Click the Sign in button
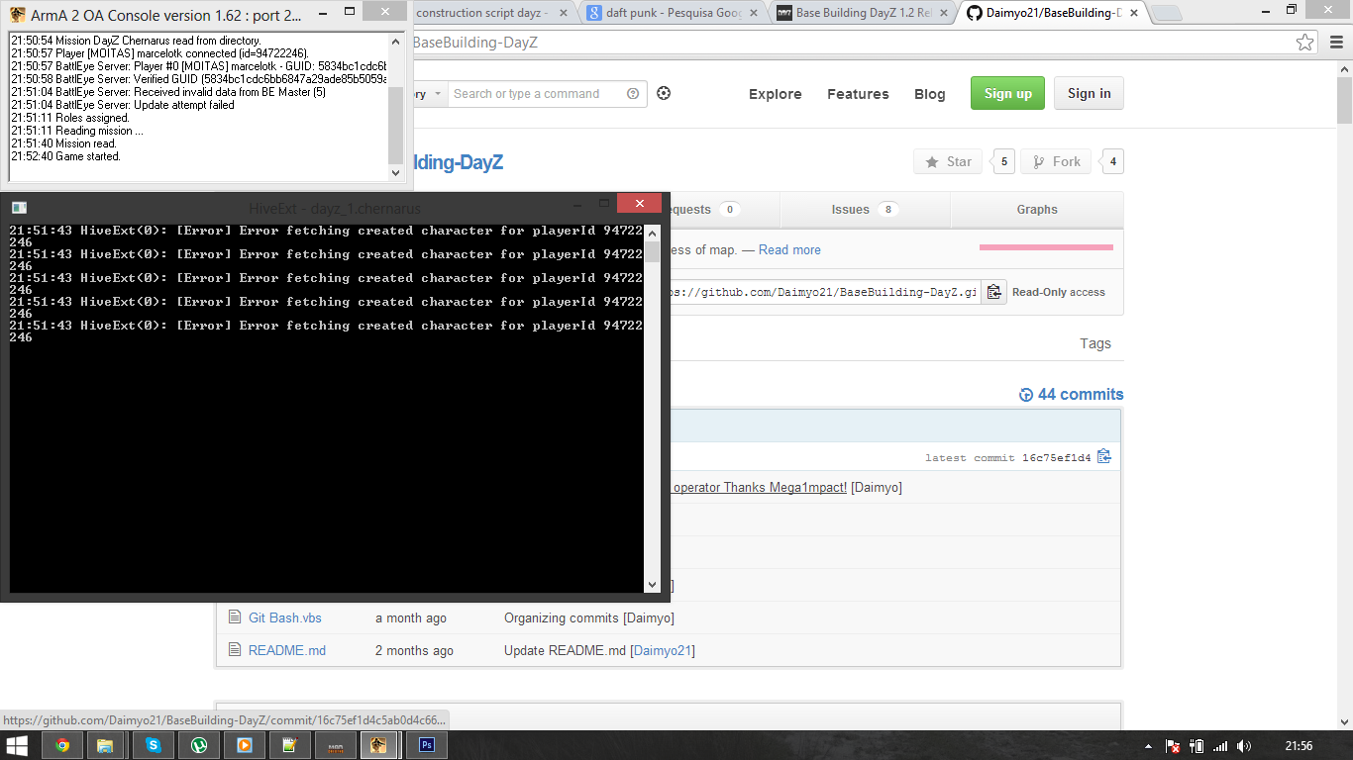The width and height of the screenshot is (1353, 760). [1089, 93]
